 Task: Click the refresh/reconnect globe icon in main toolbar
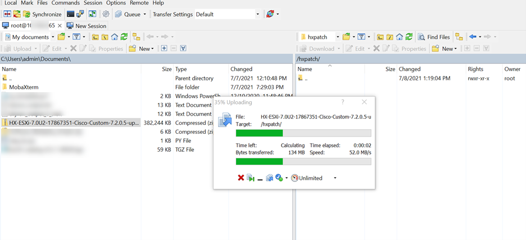(270, 14)
